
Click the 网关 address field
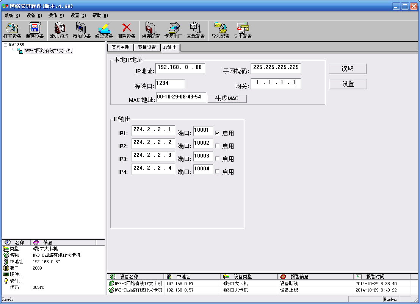pos(276,83)
